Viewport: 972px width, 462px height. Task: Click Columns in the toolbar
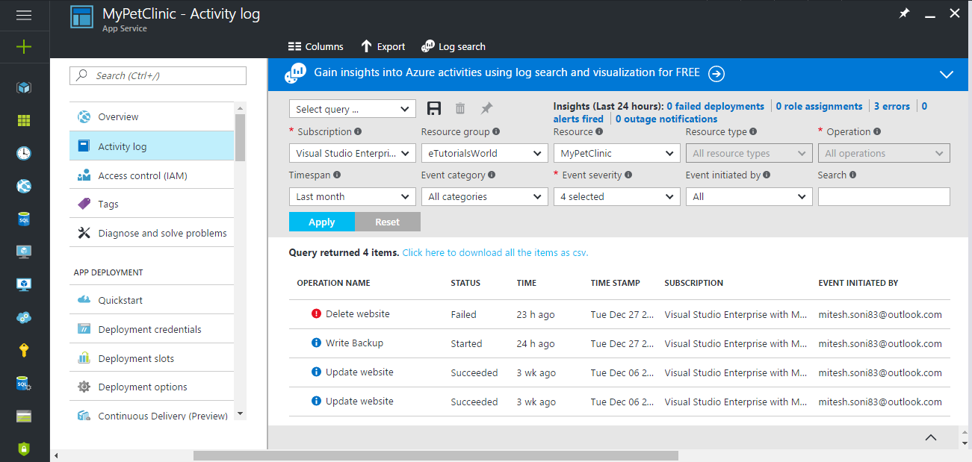coord(316,46)
